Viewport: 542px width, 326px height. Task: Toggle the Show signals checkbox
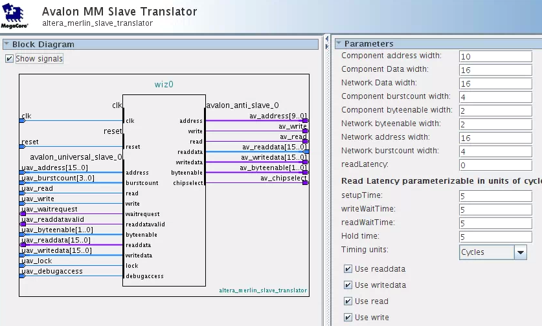click(9, 59)
